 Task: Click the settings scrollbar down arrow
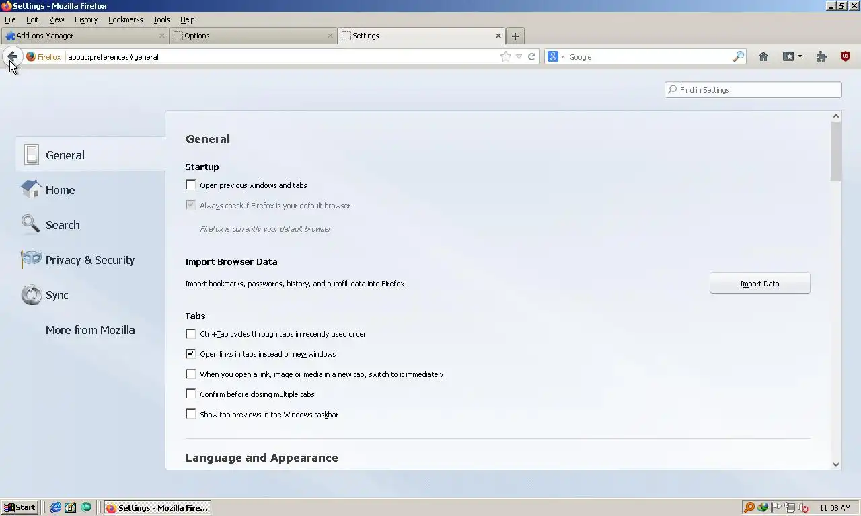836,464
